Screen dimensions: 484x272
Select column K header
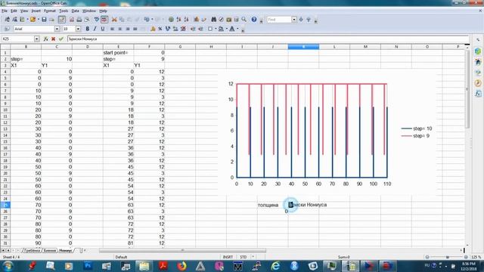point(303,47)
